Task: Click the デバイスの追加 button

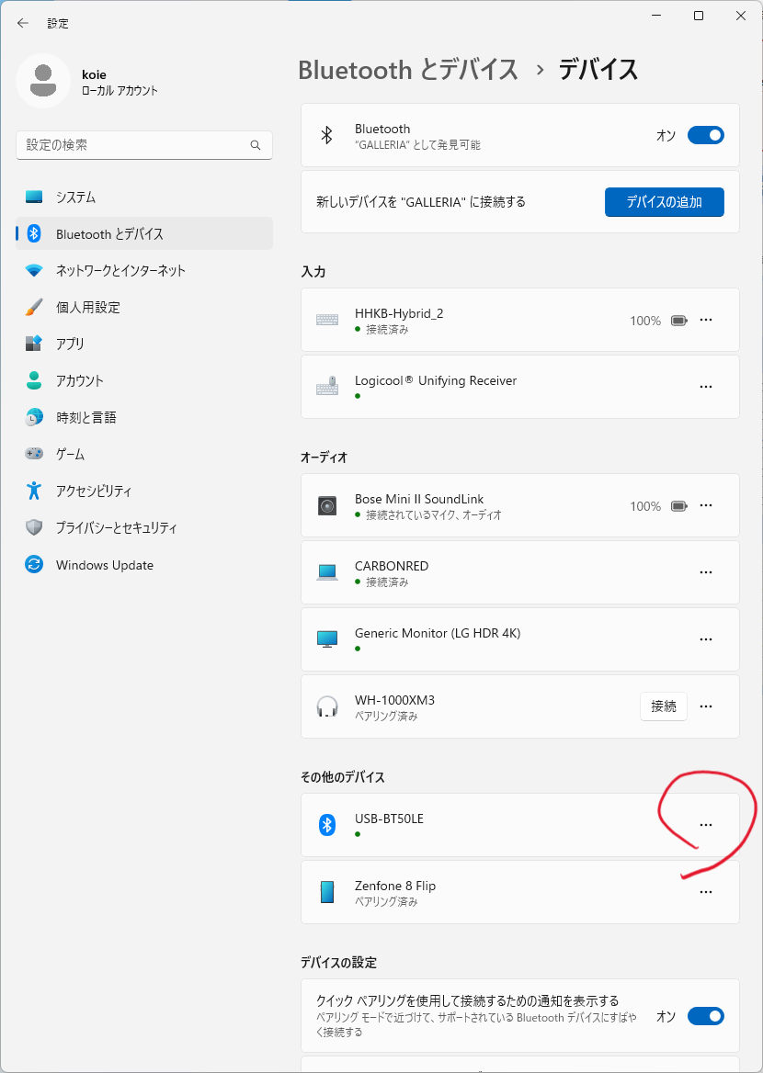Action: pos(665,202)
